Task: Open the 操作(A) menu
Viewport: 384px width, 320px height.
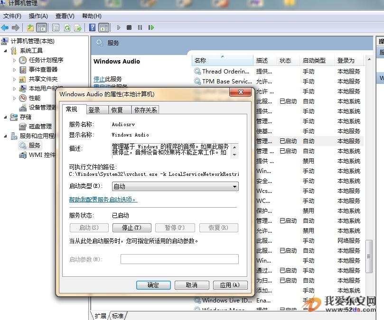Action: tap(38, 16)
